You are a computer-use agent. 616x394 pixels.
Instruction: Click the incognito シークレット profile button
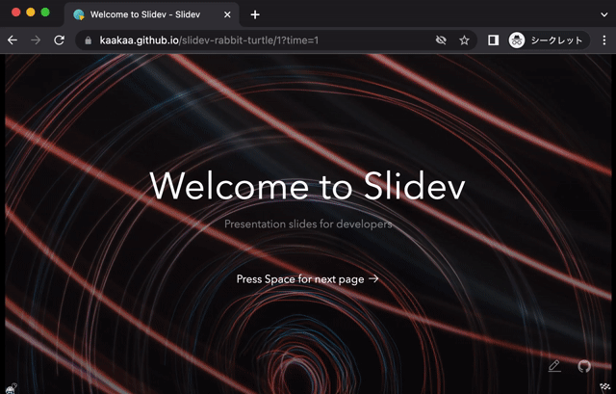[549, 40]
